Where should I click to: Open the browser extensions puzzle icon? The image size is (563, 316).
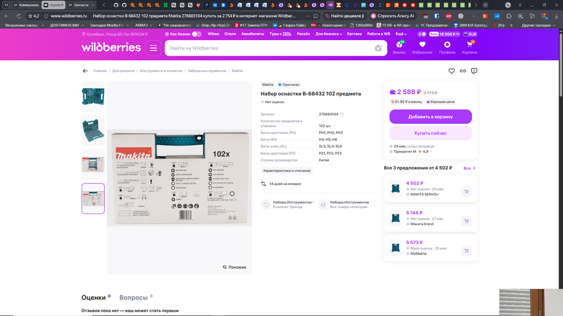click(x=509, y=16)
